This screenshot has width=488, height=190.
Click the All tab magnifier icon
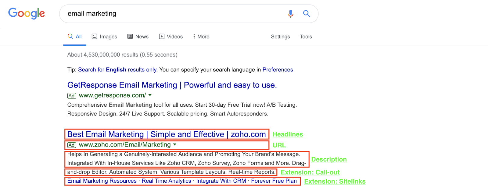point(70,36)
